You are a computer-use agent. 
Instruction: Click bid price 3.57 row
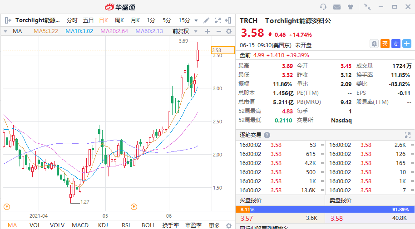(x=280, y=218)
